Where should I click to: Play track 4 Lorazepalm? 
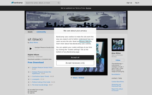pyautogui.click(x=29, y=79)
